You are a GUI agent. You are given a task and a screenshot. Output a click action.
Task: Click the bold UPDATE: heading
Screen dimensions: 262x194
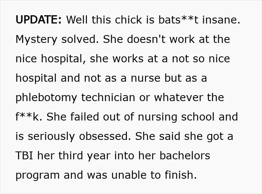pos(39,19)
